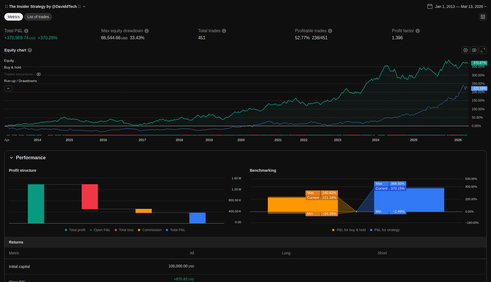Click the Total loss legend item
This screenshot has height=282, width=491.
click(x=124, y=230)
